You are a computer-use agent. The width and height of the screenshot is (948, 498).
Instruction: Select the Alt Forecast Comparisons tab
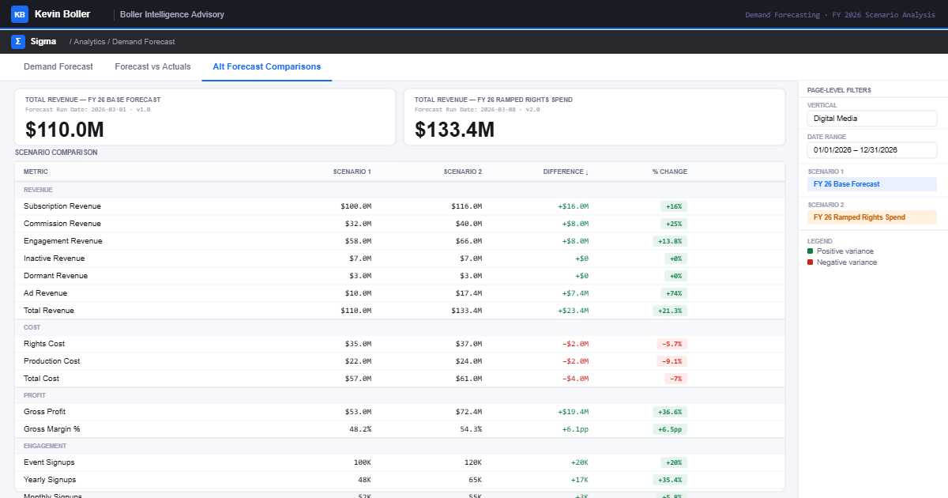pyautogui.click(x=266, y=67)
